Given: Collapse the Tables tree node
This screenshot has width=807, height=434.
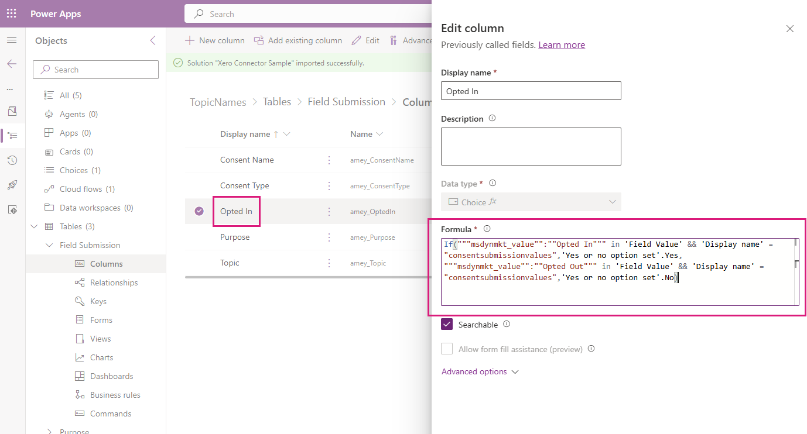Looking at the screenshot, I should 34,226.
